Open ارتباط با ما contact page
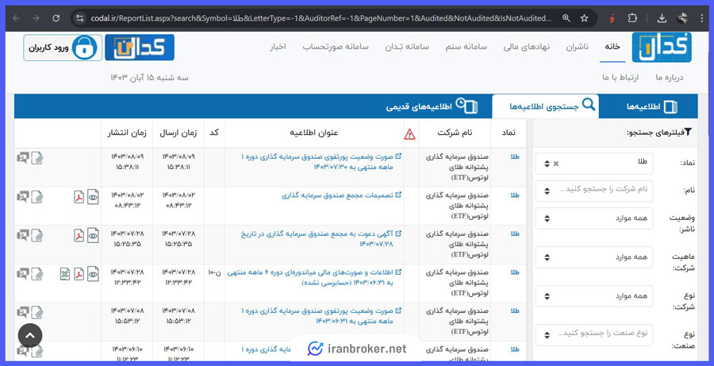 tap(620, 78)
